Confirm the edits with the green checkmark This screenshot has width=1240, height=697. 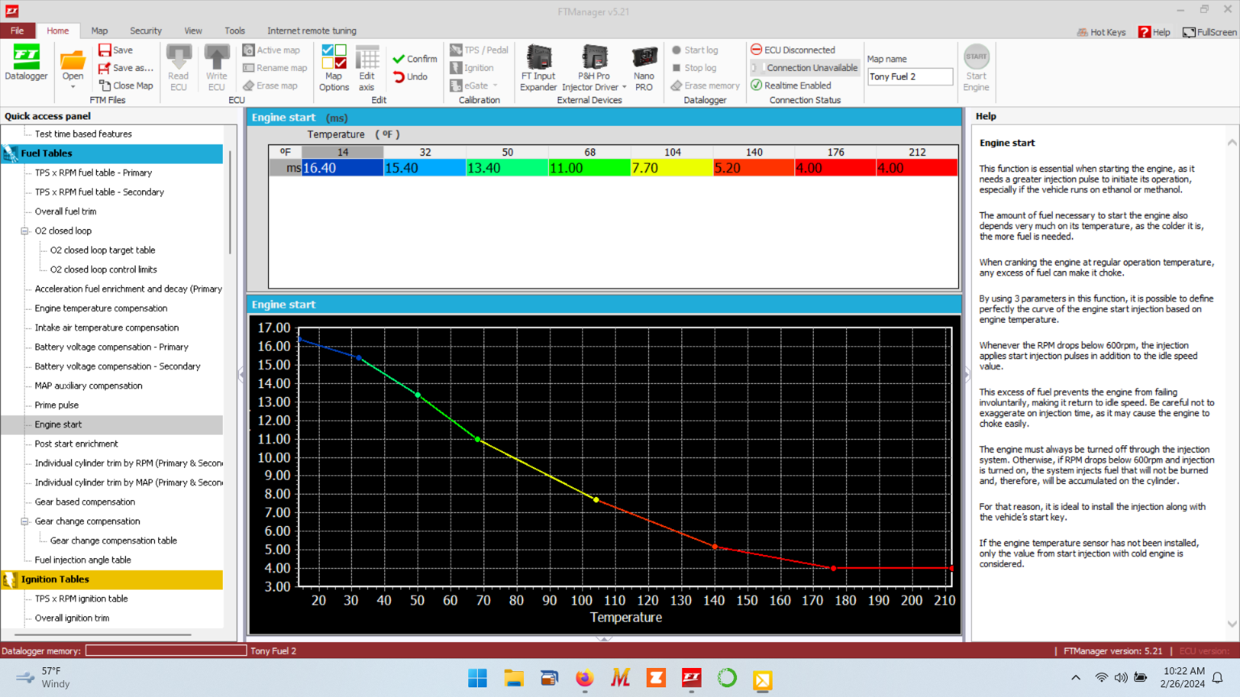pyautogui.click(x=415, y=59)
